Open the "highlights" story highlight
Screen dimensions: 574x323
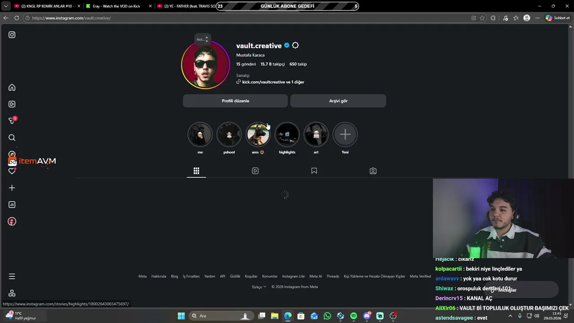(x=287, y=135)
